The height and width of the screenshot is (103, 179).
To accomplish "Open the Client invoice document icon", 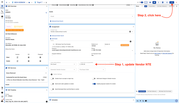I will (x=17, y=58).
